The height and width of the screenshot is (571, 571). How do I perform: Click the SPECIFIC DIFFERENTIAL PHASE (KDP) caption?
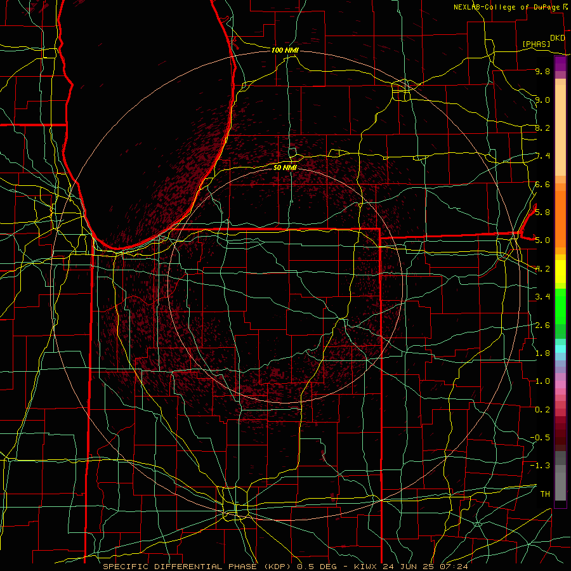pos(199,567)
